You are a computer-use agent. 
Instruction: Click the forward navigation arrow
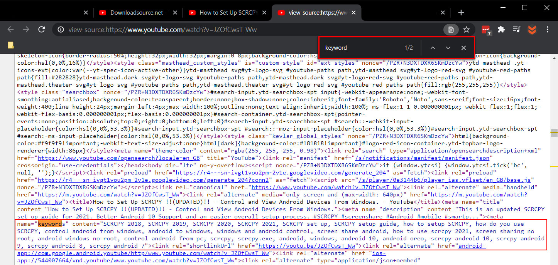coord(26,30)
